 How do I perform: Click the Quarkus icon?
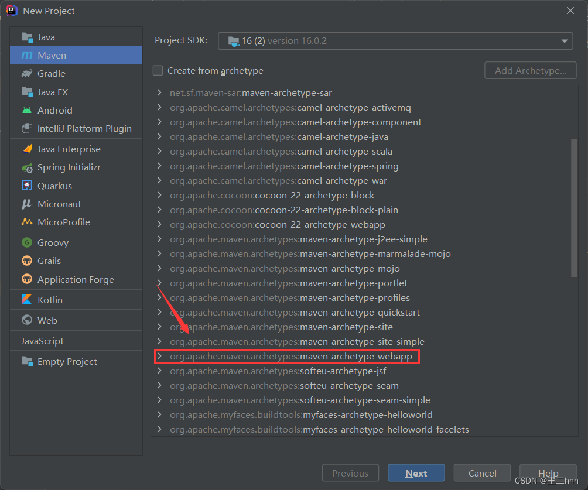(x=27, y=186)
